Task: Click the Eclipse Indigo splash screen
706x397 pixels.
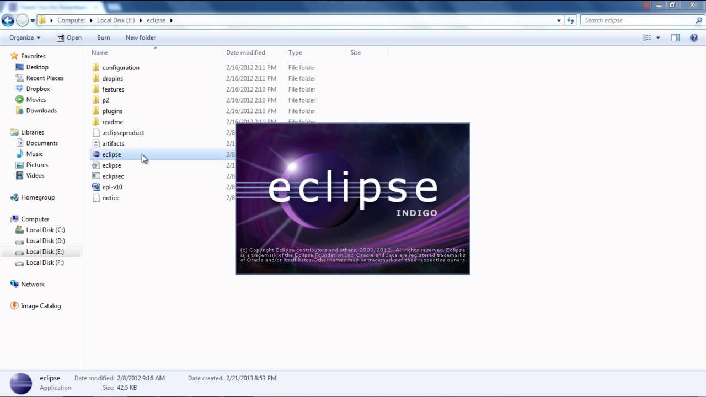Action: pyautogui.click(x=352, y=198)
